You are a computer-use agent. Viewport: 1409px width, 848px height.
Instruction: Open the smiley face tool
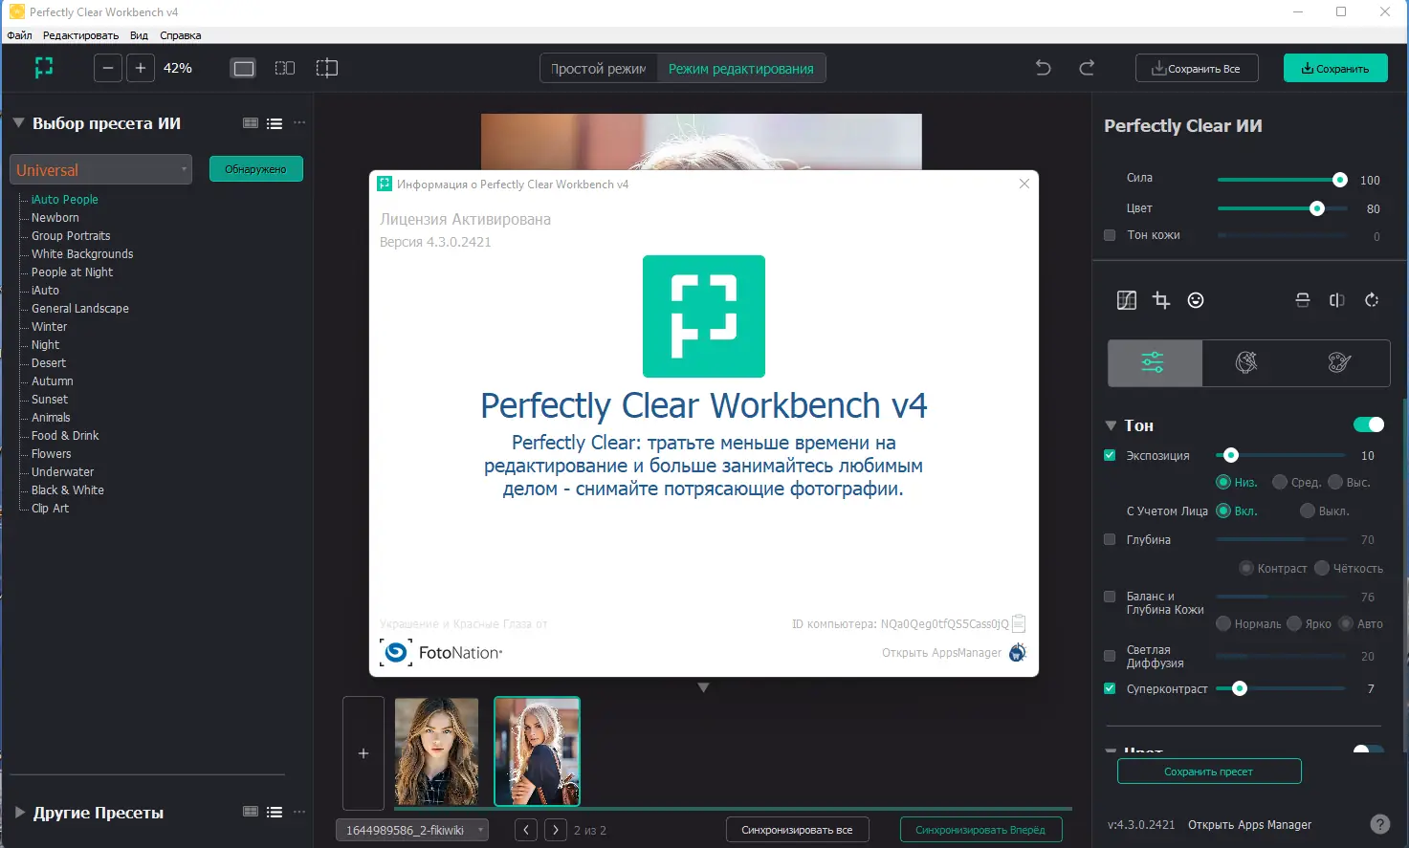[1196, 300]
